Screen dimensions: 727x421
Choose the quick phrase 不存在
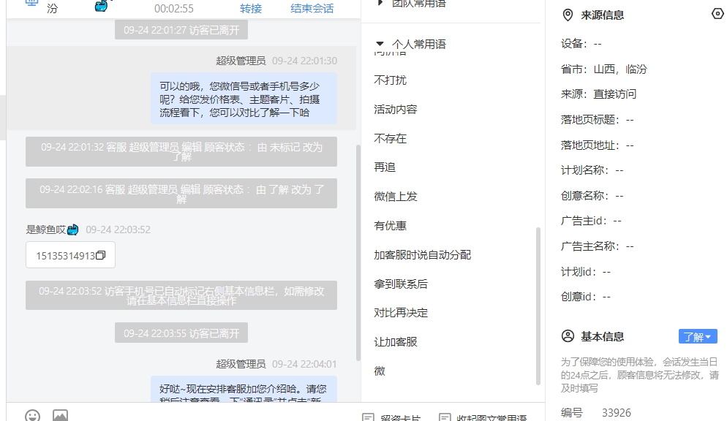pyautogui.click(x=391, y=138)
